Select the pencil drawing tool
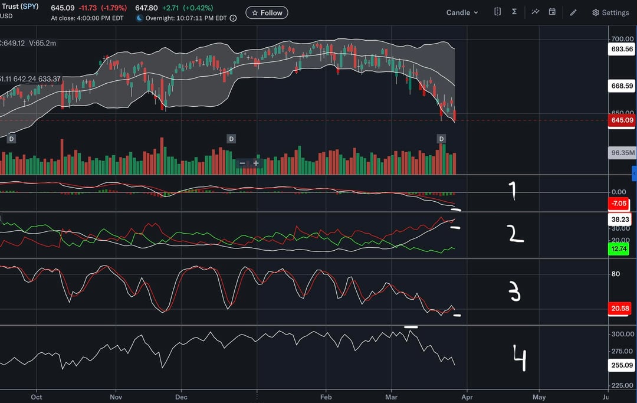This screenshot has height=403, width=637. click(573, 12)
